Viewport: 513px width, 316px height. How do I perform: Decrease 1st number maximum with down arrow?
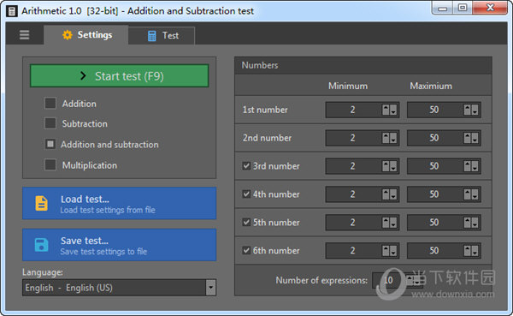pyautogui.click(x=475, y=110)
